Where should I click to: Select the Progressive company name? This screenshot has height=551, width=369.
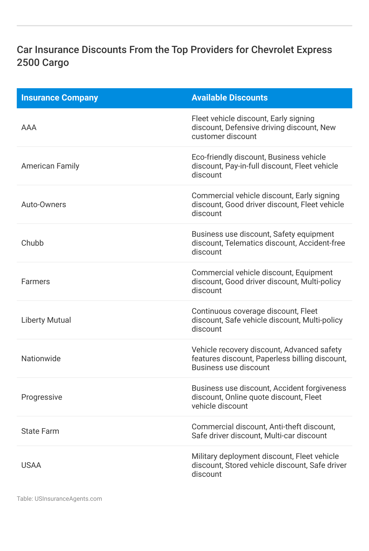pos(42,397)
